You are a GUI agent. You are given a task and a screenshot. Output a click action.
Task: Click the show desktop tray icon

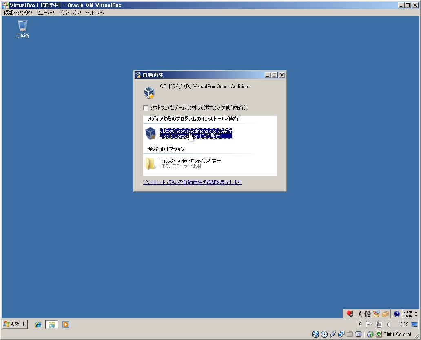[414, 324]
